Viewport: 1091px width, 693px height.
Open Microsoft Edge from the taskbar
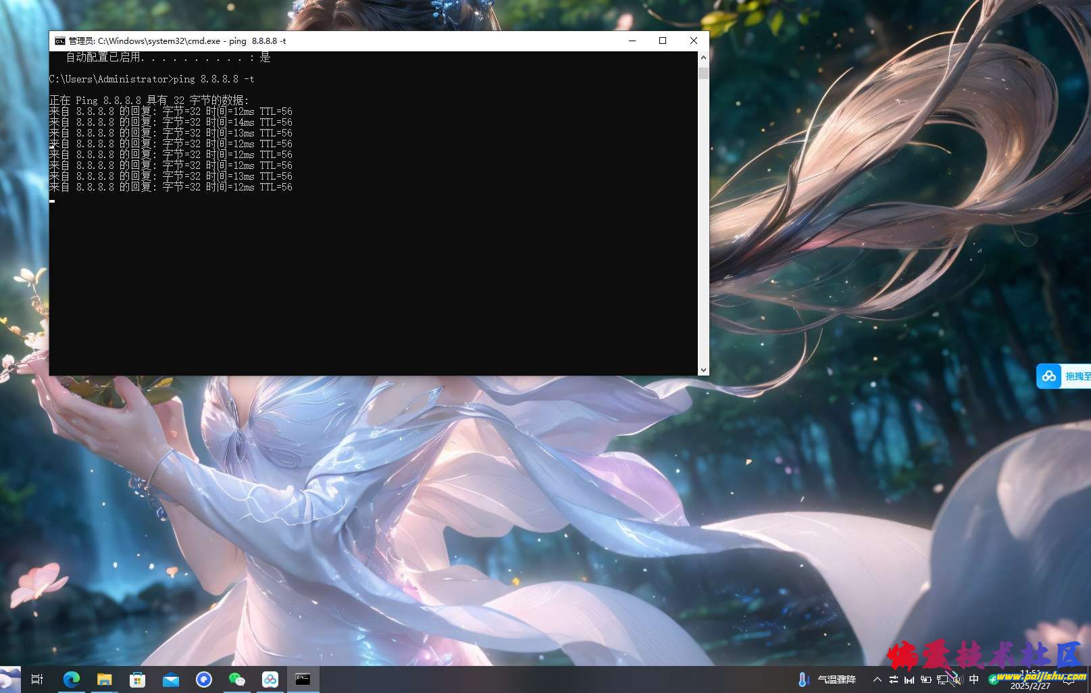(x=71, y=679)
